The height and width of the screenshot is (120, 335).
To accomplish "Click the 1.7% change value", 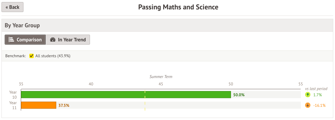I will click(317, 95).
